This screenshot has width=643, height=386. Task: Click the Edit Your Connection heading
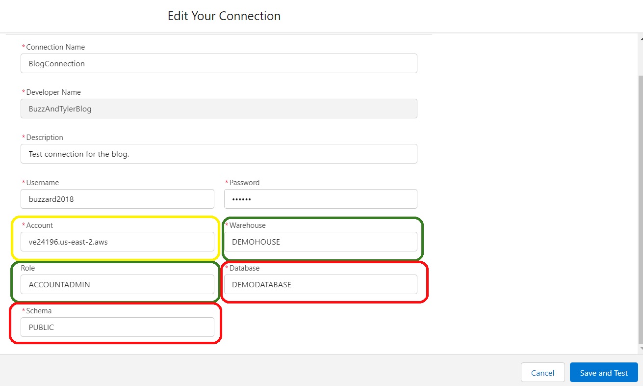coord(224,16)
